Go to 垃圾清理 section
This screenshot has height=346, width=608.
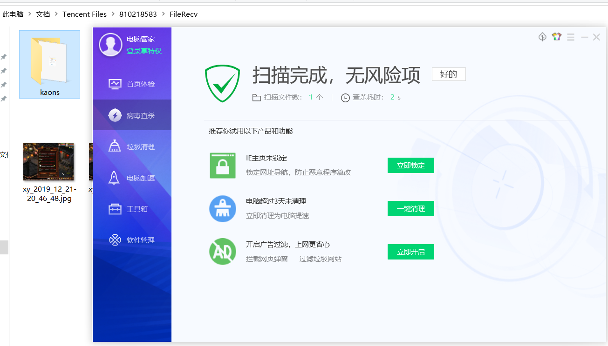(x=132, y=146)
